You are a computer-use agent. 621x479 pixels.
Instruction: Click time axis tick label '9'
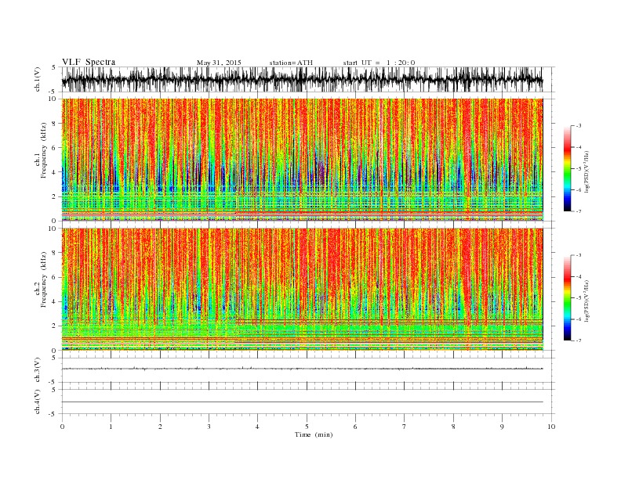tap(502, 427)
